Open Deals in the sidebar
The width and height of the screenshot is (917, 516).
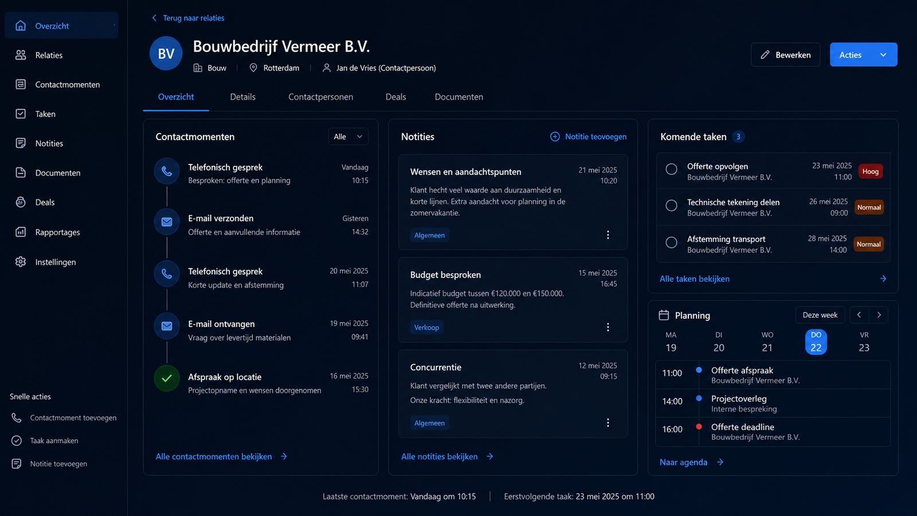pos(61,202)
